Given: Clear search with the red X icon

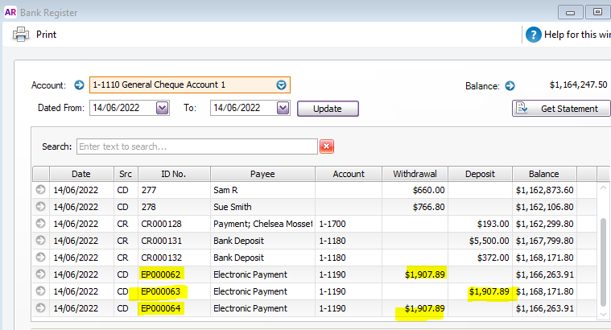Looking at the screenshot, I should (327, 146).
